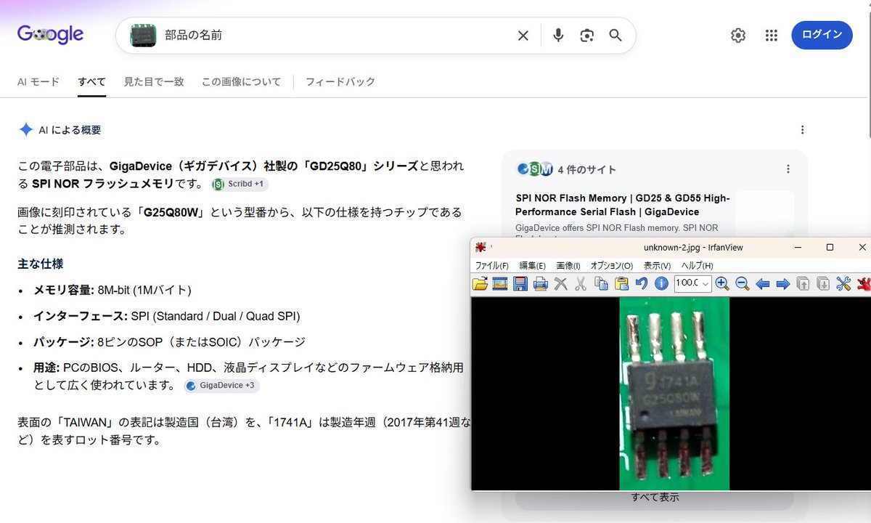Open the Google apps grid icon

(x=772, y=36)
